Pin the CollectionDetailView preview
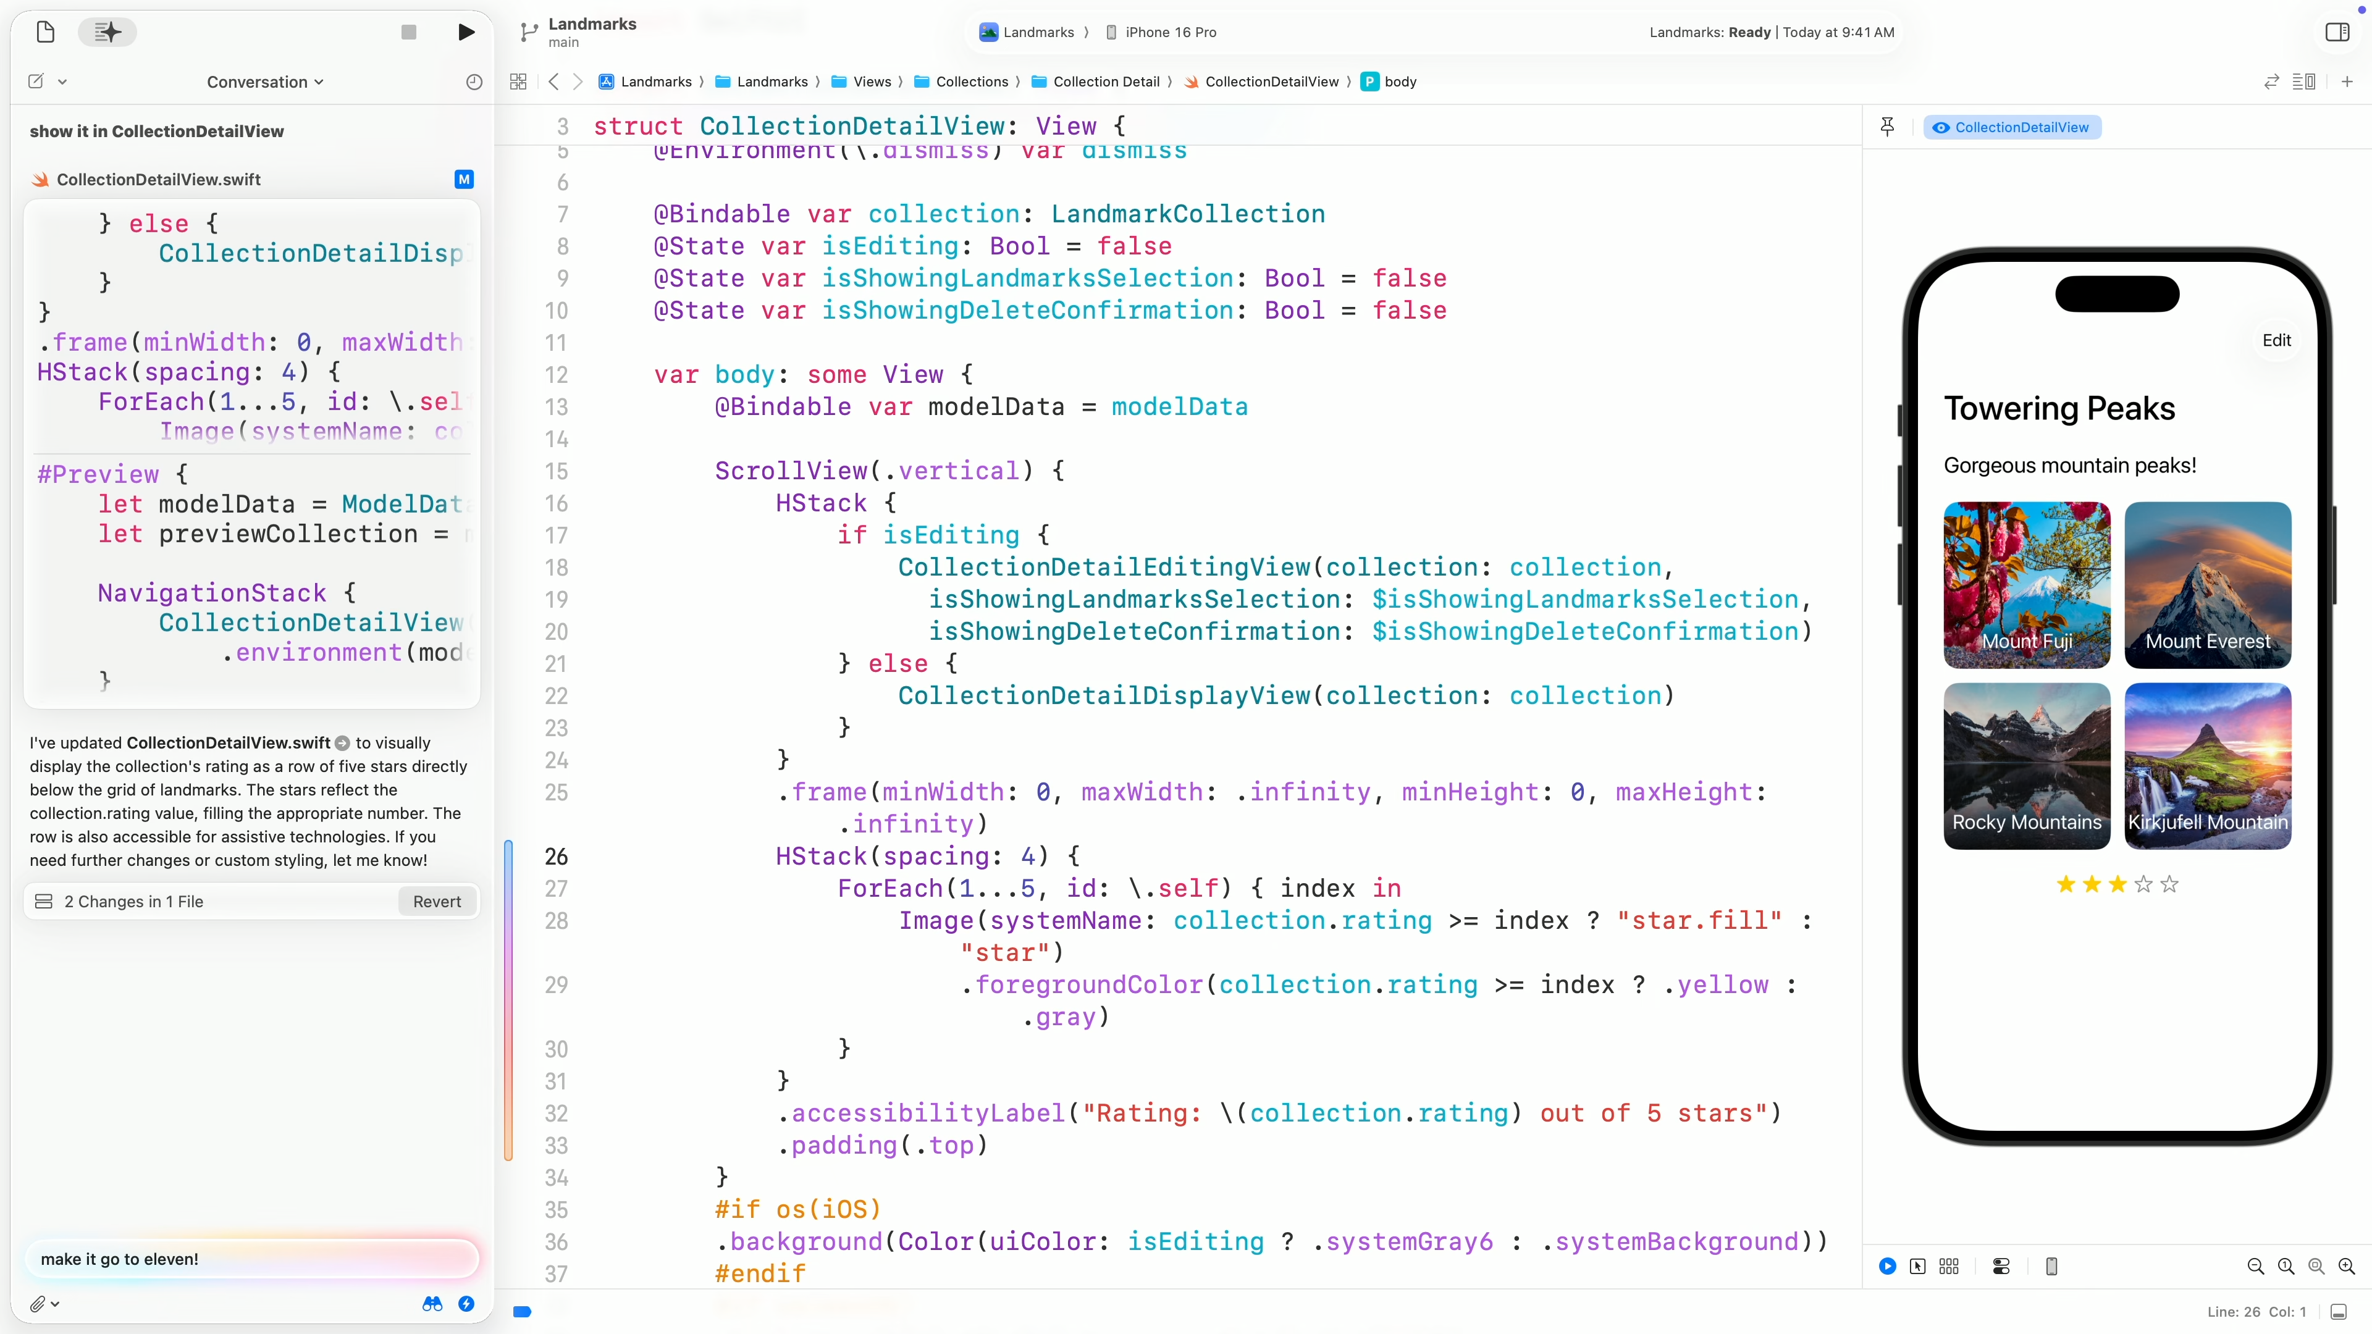The image size is (2372, 1334). (x=1886, y=127)
